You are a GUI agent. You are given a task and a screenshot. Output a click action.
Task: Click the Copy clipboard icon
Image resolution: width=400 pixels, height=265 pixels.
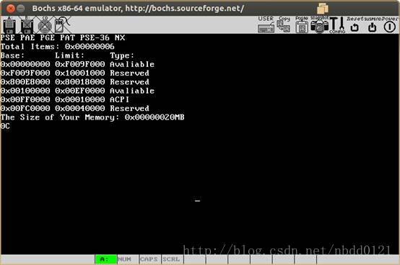tap(284, 24)
